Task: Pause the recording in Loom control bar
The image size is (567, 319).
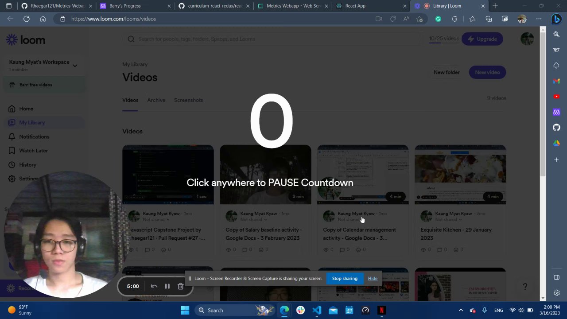Action: coord(167,286)
